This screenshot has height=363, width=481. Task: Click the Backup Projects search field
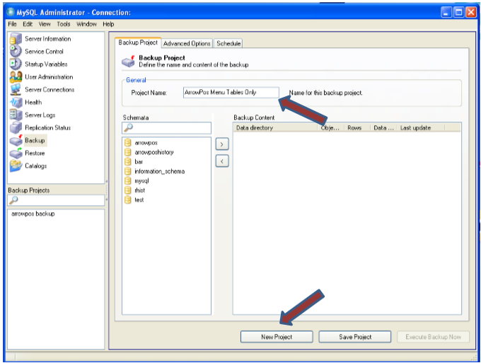56,200
